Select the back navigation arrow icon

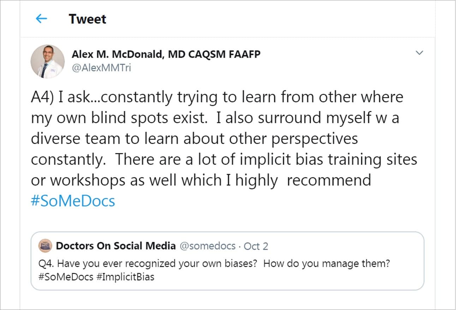point(42,18)
